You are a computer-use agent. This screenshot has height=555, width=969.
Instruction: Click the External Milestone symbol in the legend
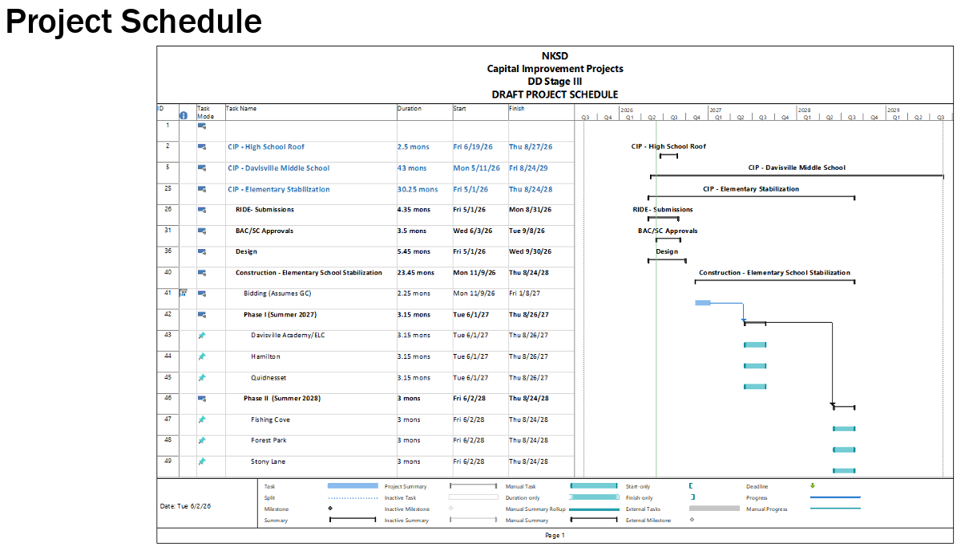[692, 520]
